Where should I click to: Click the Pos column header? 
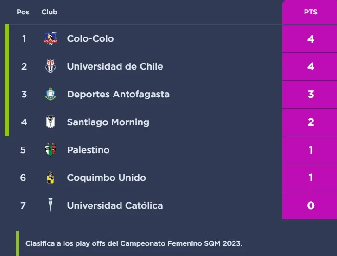click(x=23, y=12)
